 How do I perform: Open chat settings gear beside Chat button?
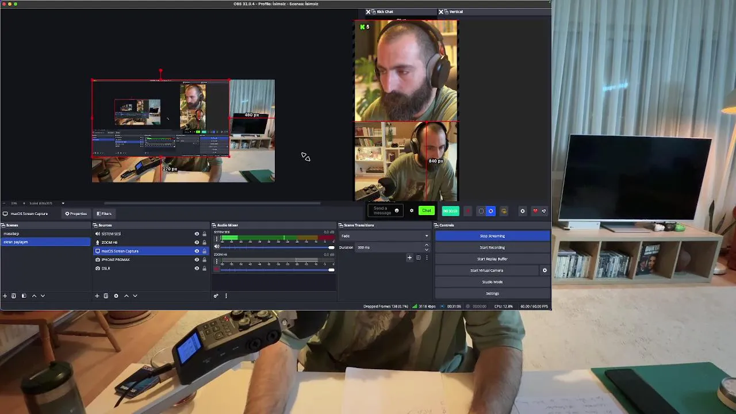pyautogui.click(x=411, y=211)
